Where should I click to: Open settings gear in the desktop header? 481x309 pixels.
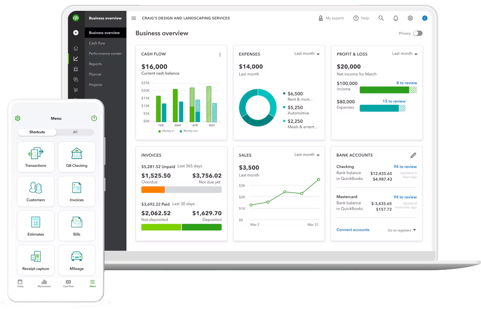pyautogui.click(x=410, y=18)
